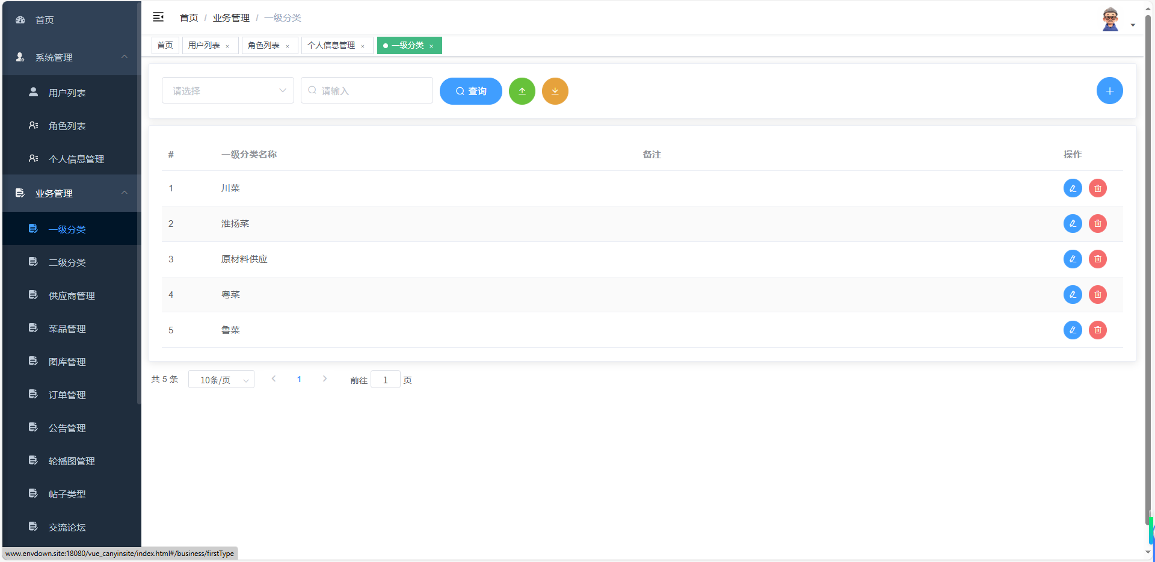Click the green upload icon
Screen dimensions: 1155x562
[522, 91]
